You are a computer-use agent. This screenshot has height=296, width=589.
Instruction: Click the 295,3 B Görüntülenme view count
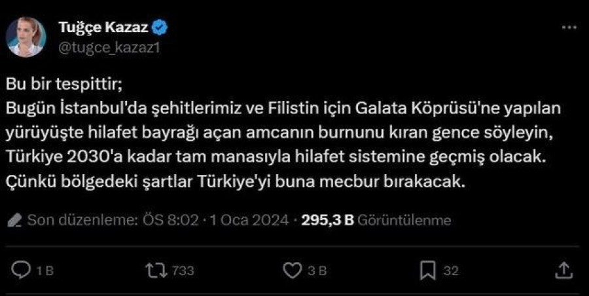376,221
